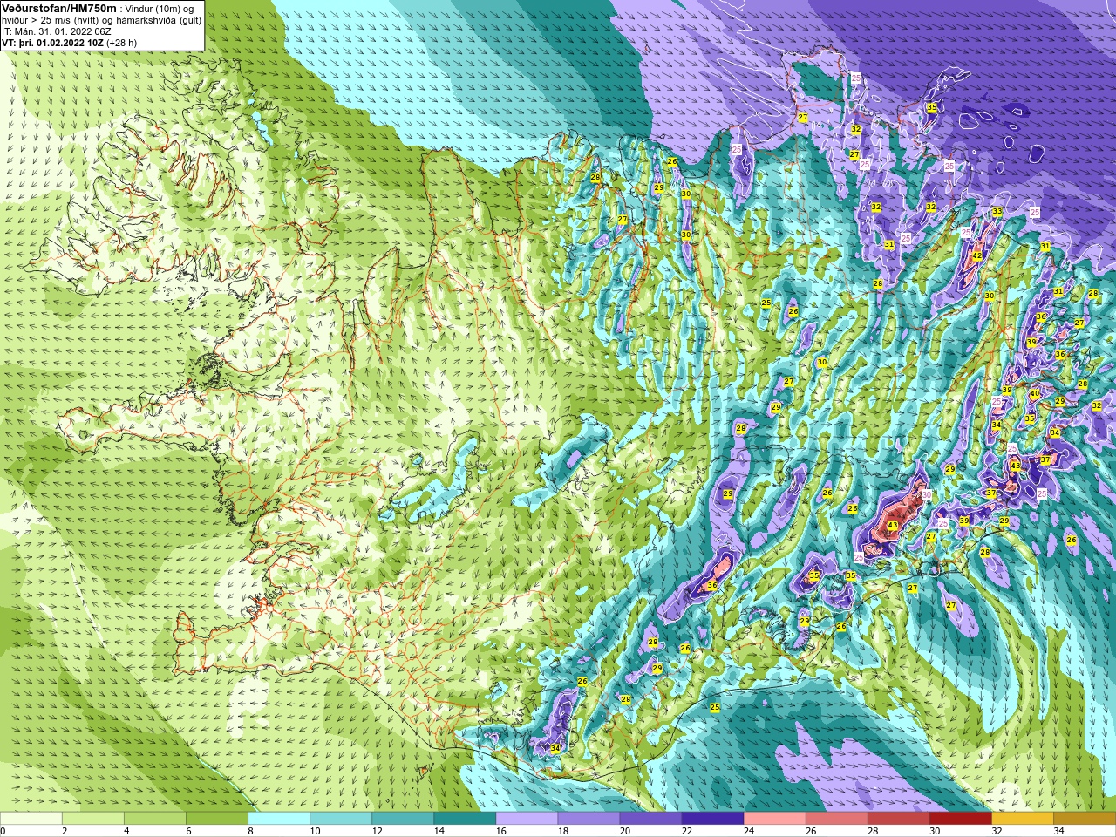Click the white contour label 30

pyautogui.click(x=927, y=494)
